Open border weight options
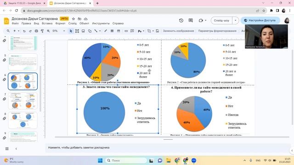 click(112, 31)
